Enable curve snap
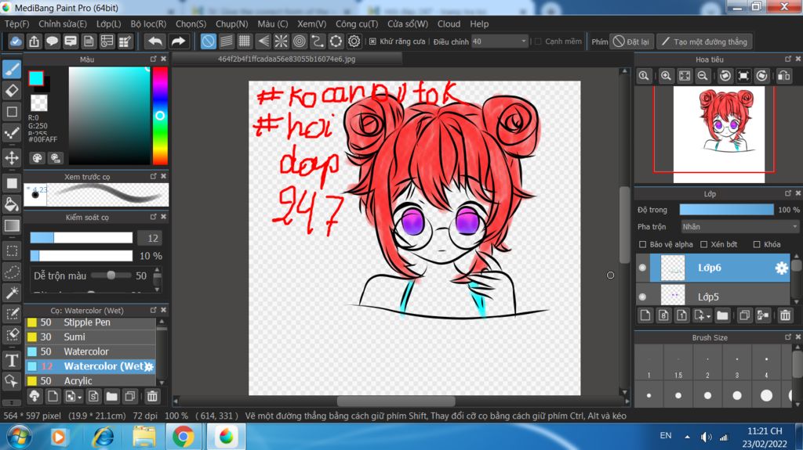 pos(318,41)
